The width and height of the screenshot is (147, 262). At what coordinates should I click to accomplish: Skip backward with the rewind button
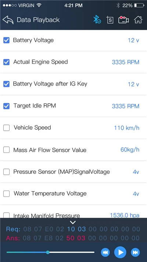pyautogui.click(x=105, y=252)
